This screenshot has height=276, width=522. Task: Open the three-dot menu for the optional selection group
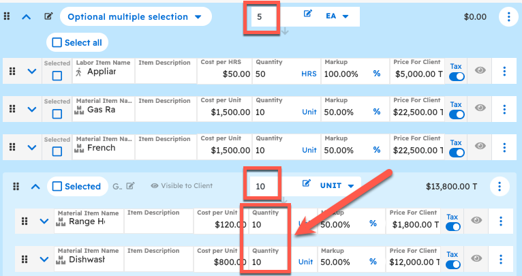(508, 16)
